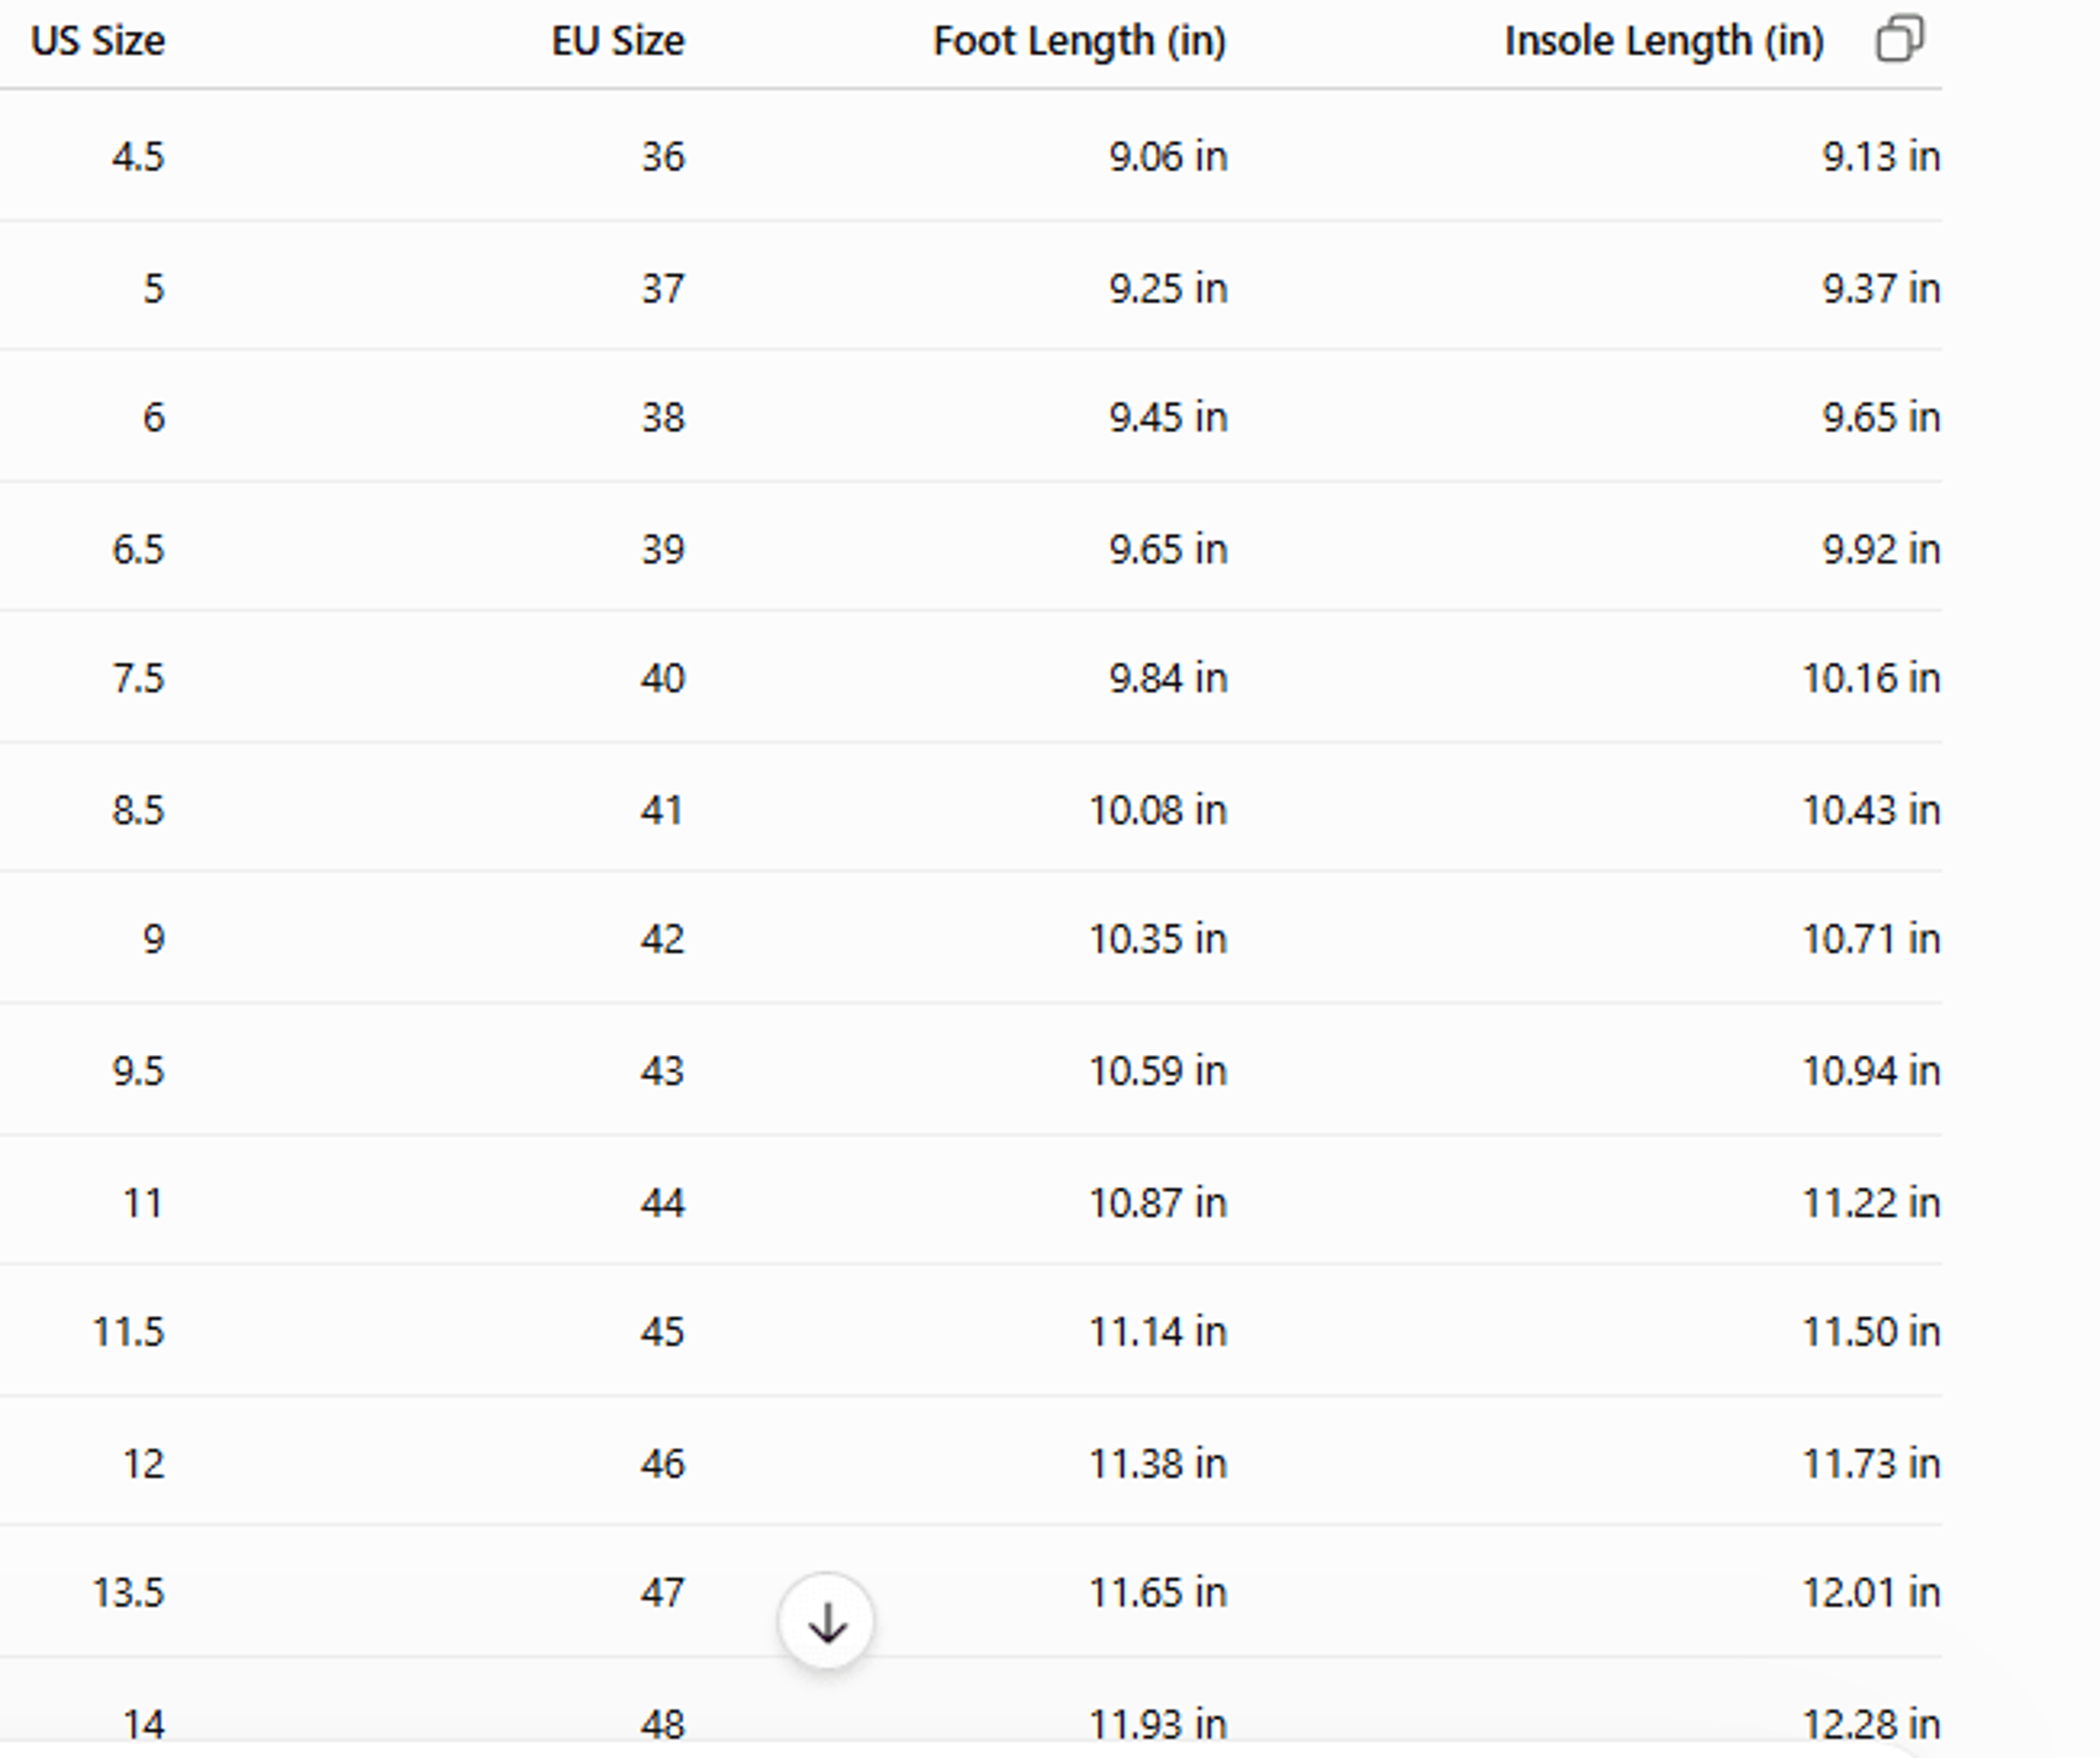Screen dimensions: 2100x1758
Task: Select the US size 11 cell
Action: pyautogui.click(x=143, y=1202)
